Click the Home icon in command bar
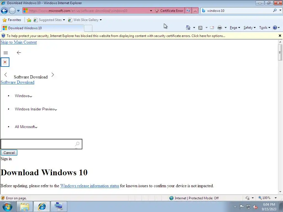 point(188,28)
